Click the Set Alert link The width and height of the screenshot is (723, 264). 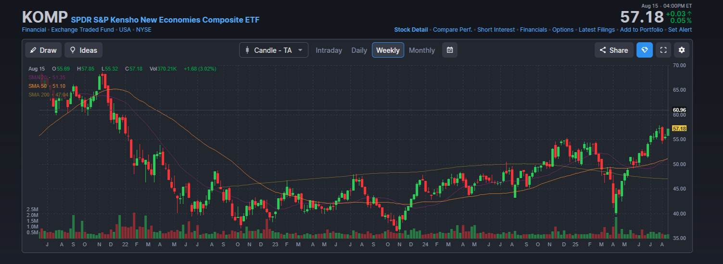tap(680, 30)
